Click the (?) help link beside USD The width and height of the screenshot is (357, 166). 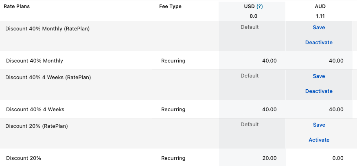point(259,6)
